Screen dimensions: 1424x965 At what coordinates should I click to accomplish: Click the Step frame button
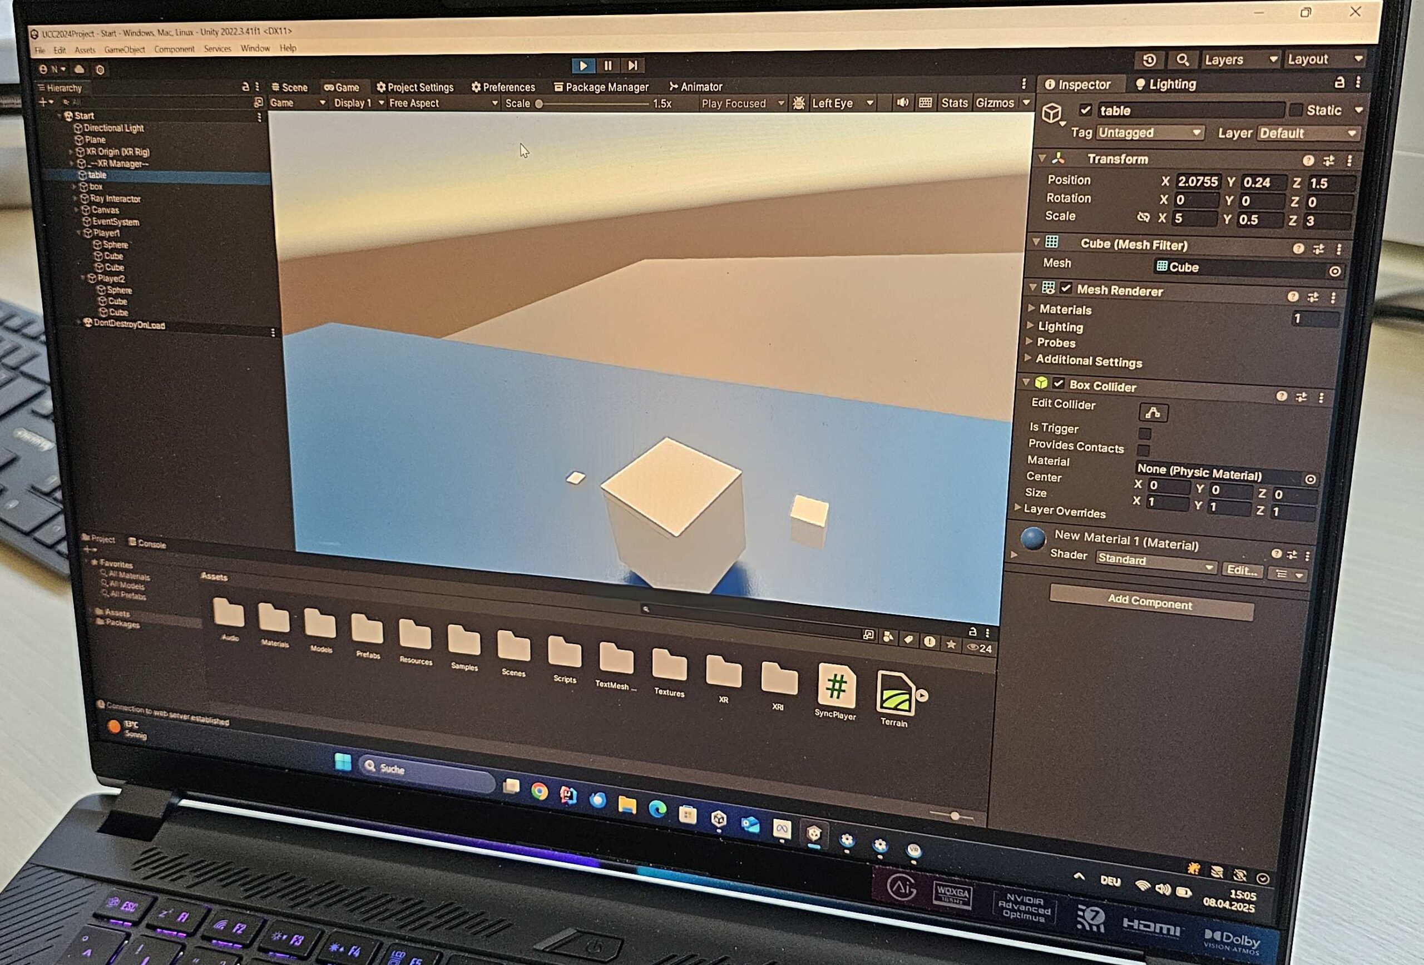click(632, 66)
